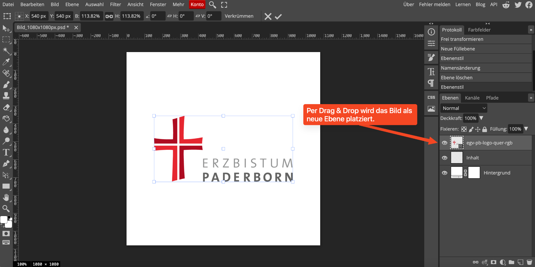Screen dimensions: 535x267
Task: Select the Hand tool
Action: click(6, 198)
